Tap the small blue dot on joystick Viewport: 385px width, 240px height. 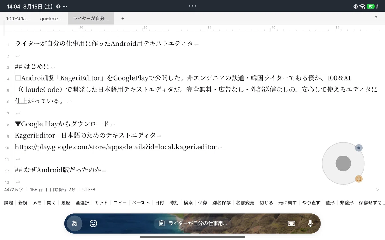pos(359,148)
